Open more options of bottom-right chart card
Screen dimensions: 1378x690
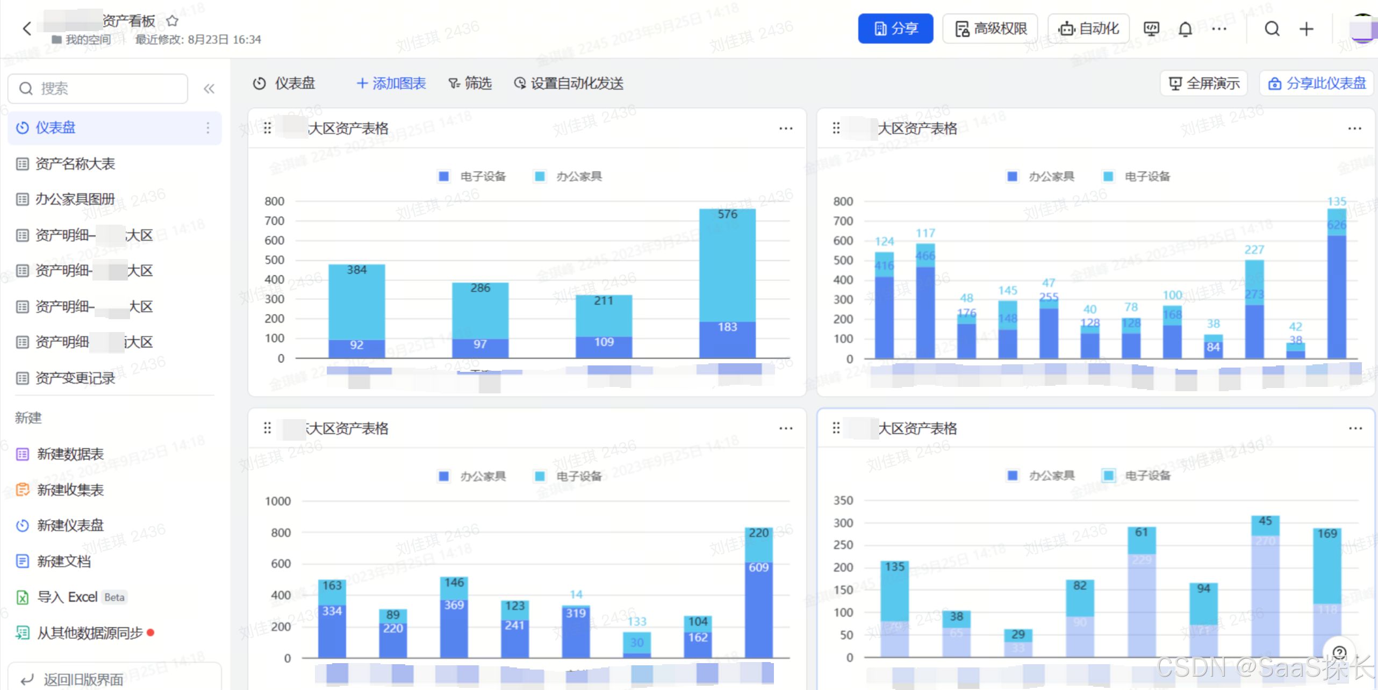tap(1355, 428)
